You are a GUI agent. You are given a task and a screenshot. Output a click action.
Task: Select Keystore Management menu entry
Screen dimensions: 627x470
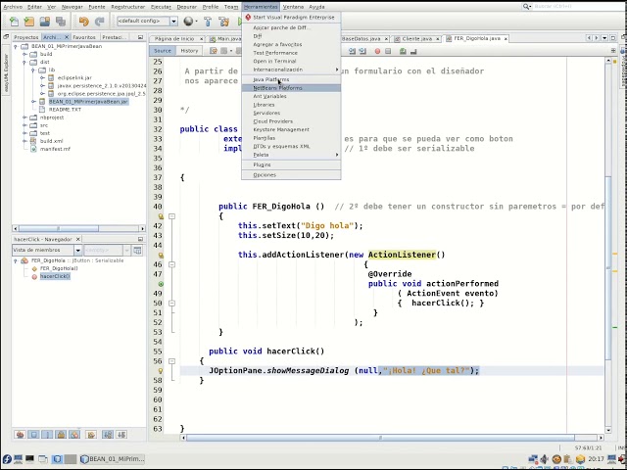point(291,129)
